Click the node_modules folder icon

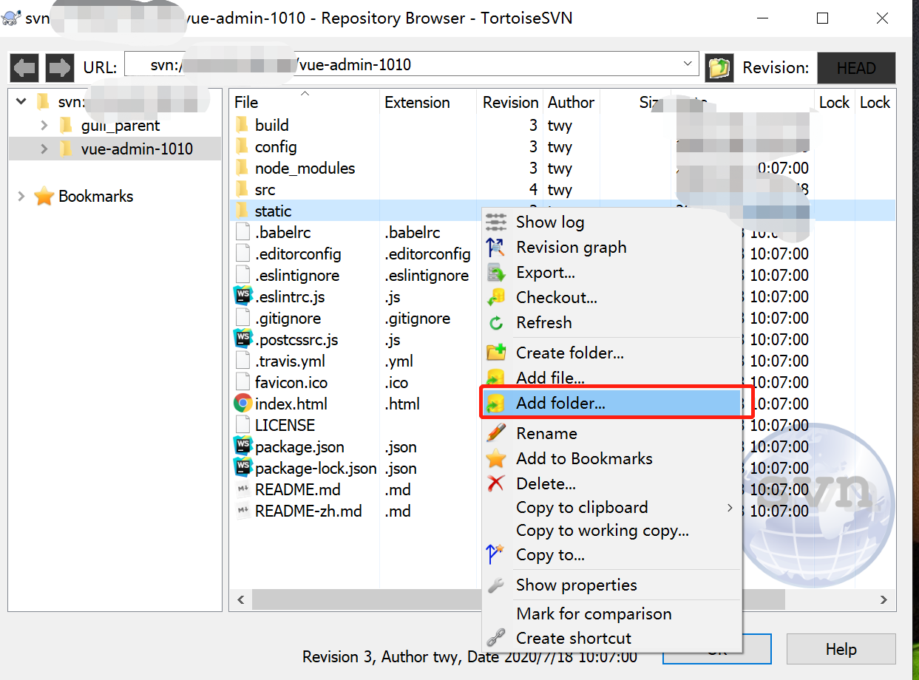[242, 168]
